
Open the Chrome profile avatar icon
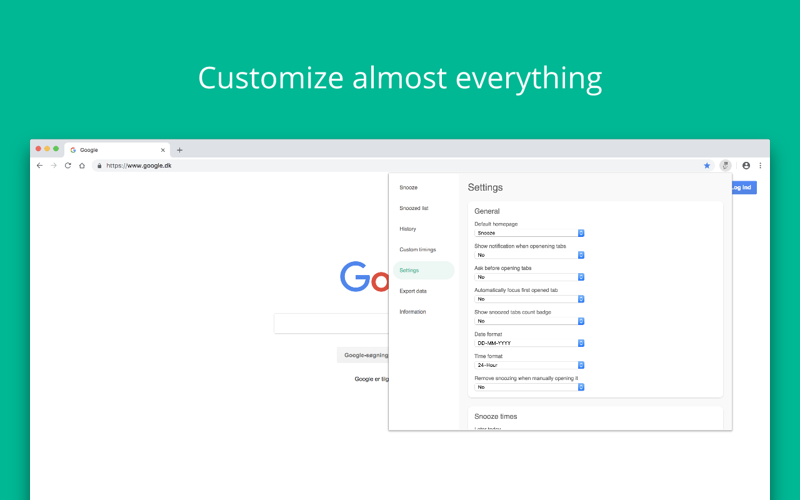pos(746,166)
